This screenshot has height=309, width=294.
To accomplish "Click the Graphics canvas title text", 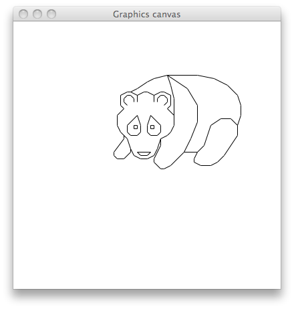I will [x=146, y=15].
